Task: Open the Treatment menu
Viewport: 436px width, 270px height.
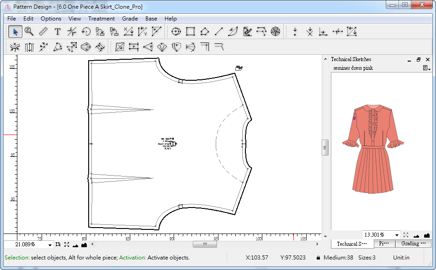Action: tap(101, 19)
